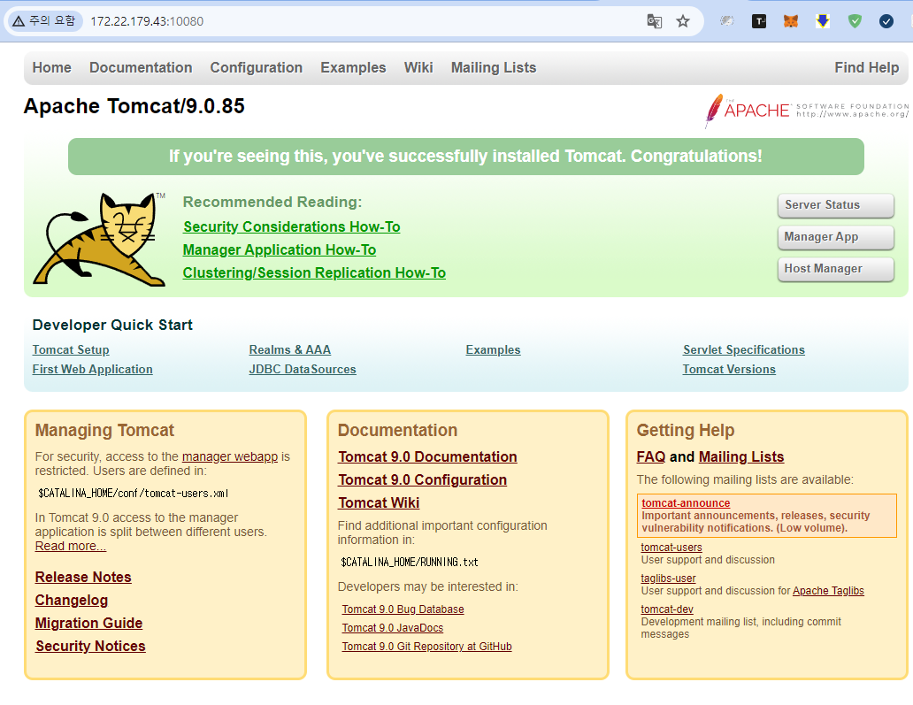The height and width of the screenshot is (705, 913).
Task: Click the Apache Software Foundation feather logo
Action: (x=807, y=110)
